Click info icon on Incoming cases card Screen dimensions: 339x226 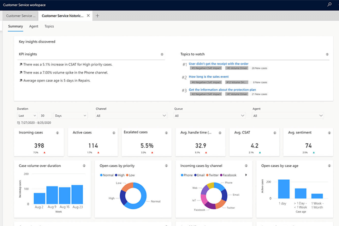point(57,133)
